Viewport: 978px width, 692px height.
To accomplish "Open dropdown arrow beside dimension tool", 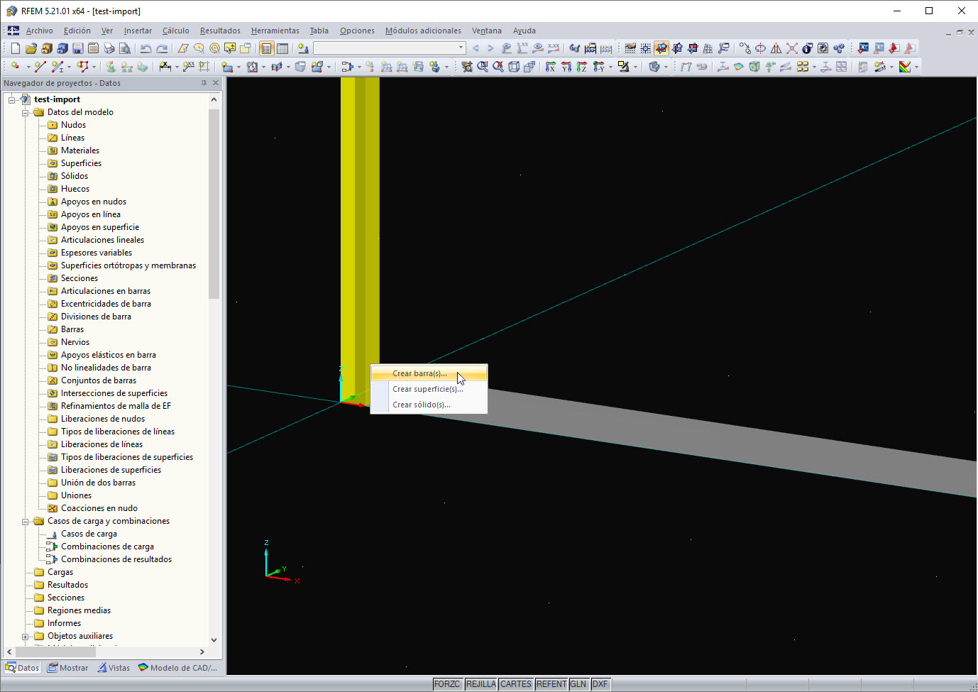I will [x=176, y=67].
